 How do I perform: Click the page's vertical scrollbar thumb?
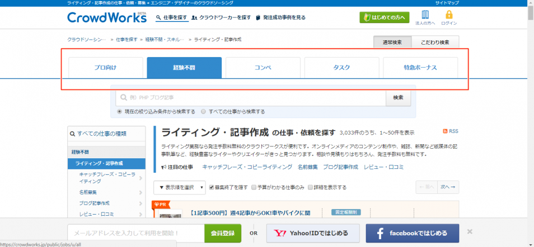(x=531, y=13)
